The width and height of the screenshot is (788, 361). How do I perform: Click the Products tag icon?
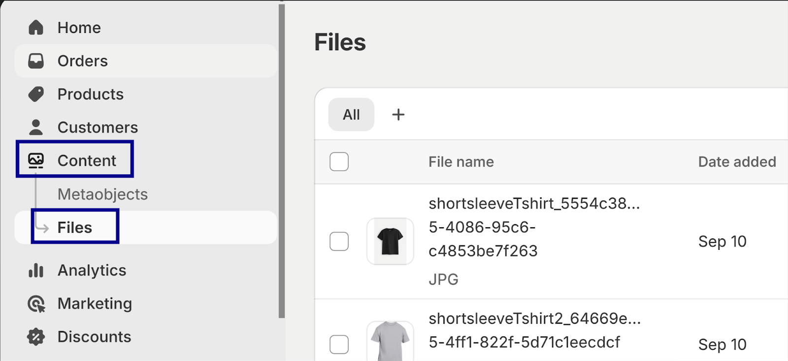coord(36,94)
